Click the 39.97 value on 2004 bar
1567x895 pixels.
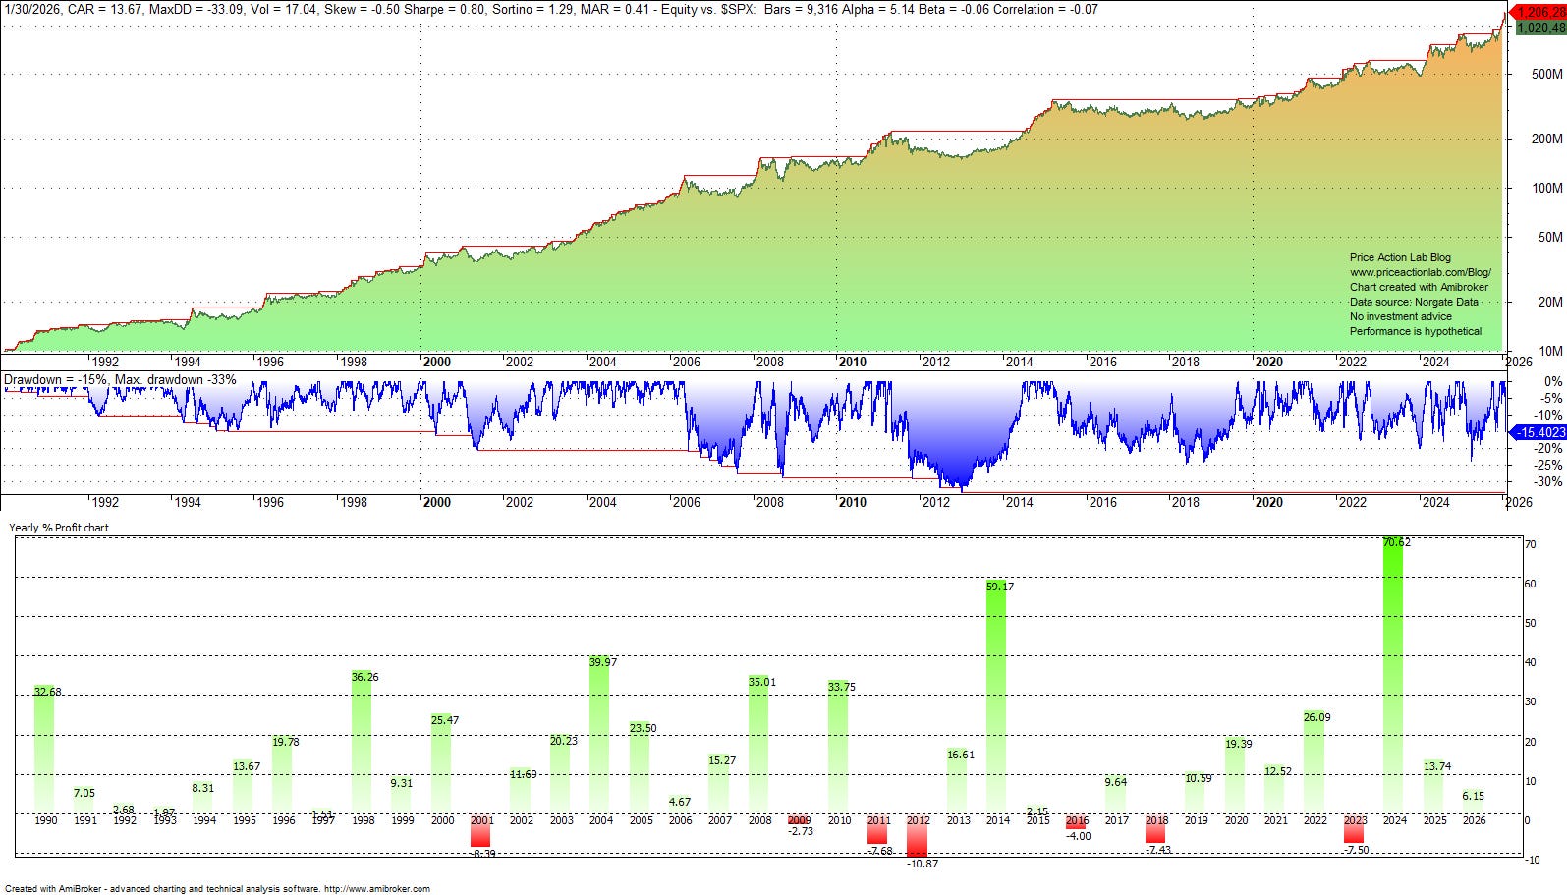[603, 662]
